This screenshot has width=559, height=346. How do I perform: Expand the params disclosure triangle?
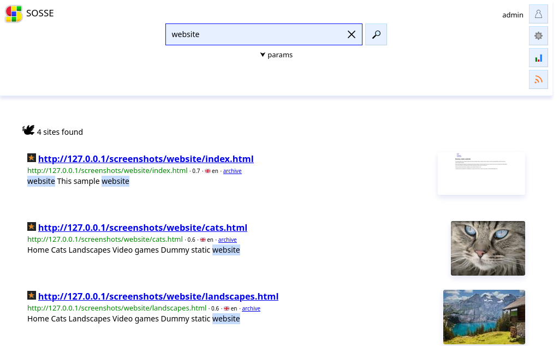coord(263,55)
